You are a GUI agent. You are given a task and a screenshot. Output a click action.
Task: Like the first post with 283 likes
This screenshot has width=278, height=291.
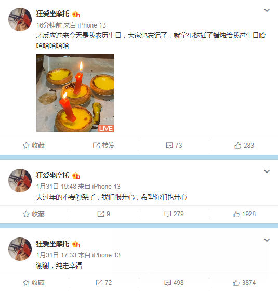[x=244, y=145]
